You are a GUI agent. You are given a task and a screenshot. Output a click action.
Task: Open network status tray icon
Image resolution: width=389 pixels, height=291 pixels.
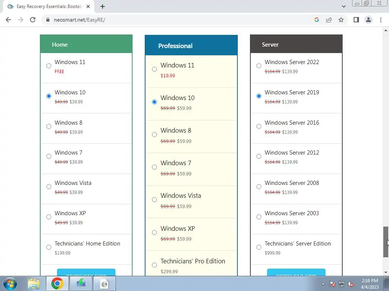click(x=342, y=284)
